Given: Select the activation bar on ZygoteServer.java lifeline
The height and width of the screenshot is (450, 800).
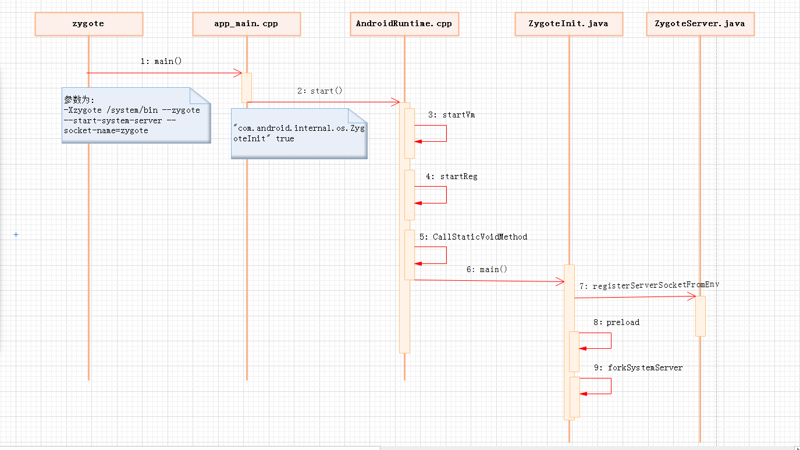Looking at the screenshot, I should (701, 316).
